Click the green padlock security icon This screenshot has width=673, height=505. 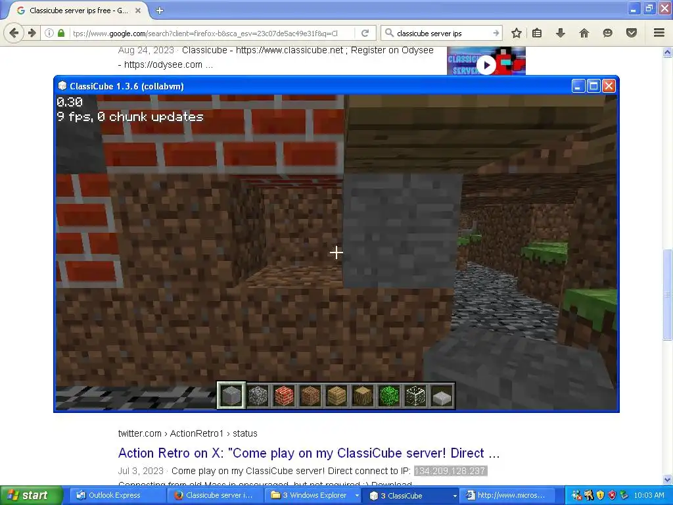pyautogui.click(x=61, y=33)
